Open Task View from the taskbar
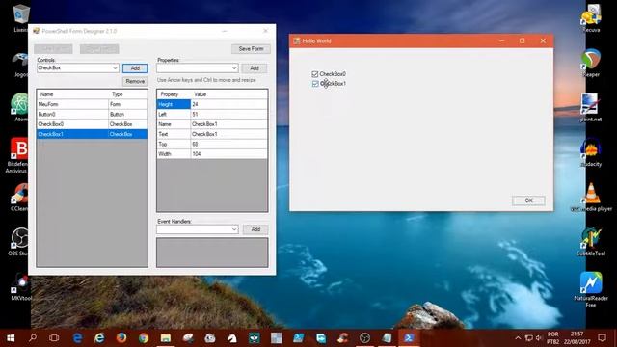The width and height of the screenshot is (617, 347). point(54,338)
